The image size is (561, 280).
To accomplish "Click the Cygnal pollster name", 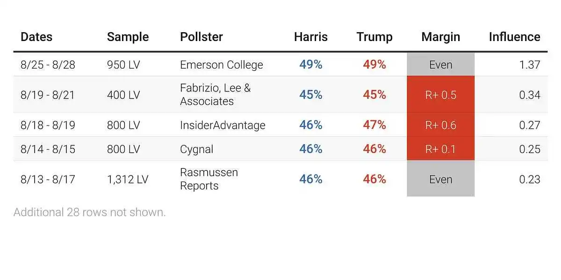I will tap(196, 149).
